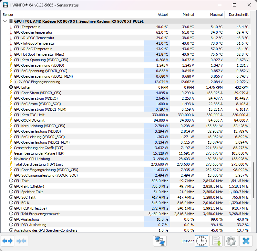Click the vertical scrollbar thumb
Screen dimensions: 257x251
(x=253, y=180)
